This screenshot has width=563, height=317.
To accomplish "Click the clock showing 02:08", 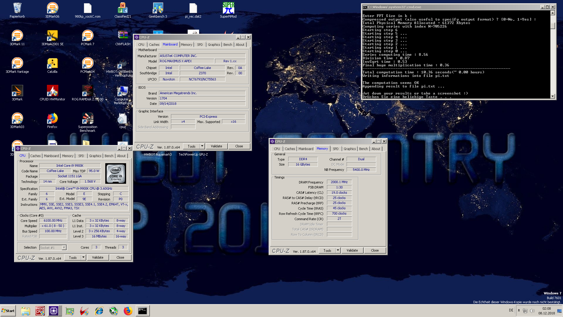I will point(547,308).
